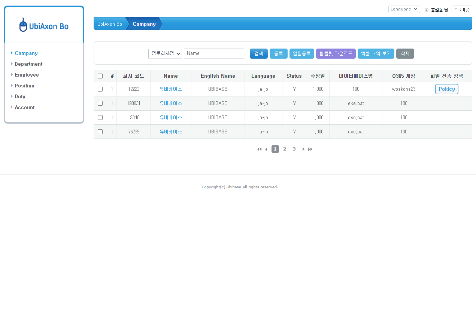Select Employee in the sidebar menu
Image resolution: width=476 pixels, height=331 pixels.
27,75
